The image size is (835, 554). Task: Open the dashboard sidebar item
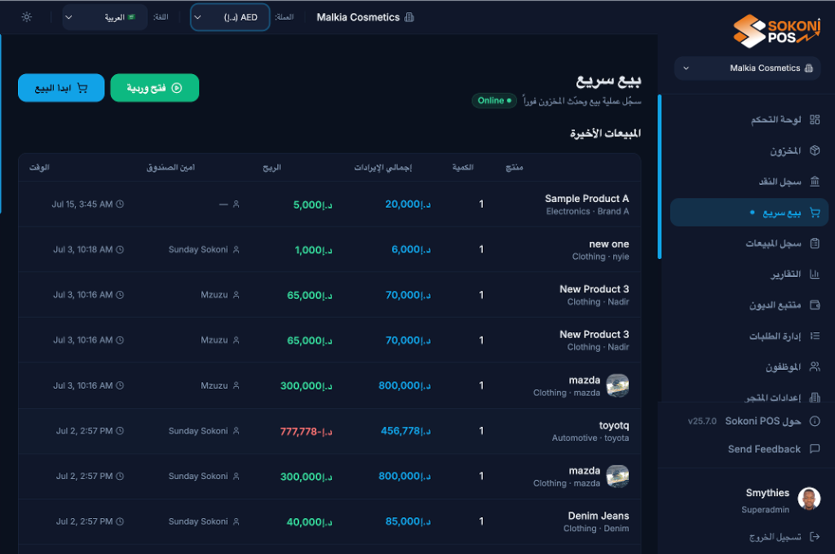coord(749,120)
